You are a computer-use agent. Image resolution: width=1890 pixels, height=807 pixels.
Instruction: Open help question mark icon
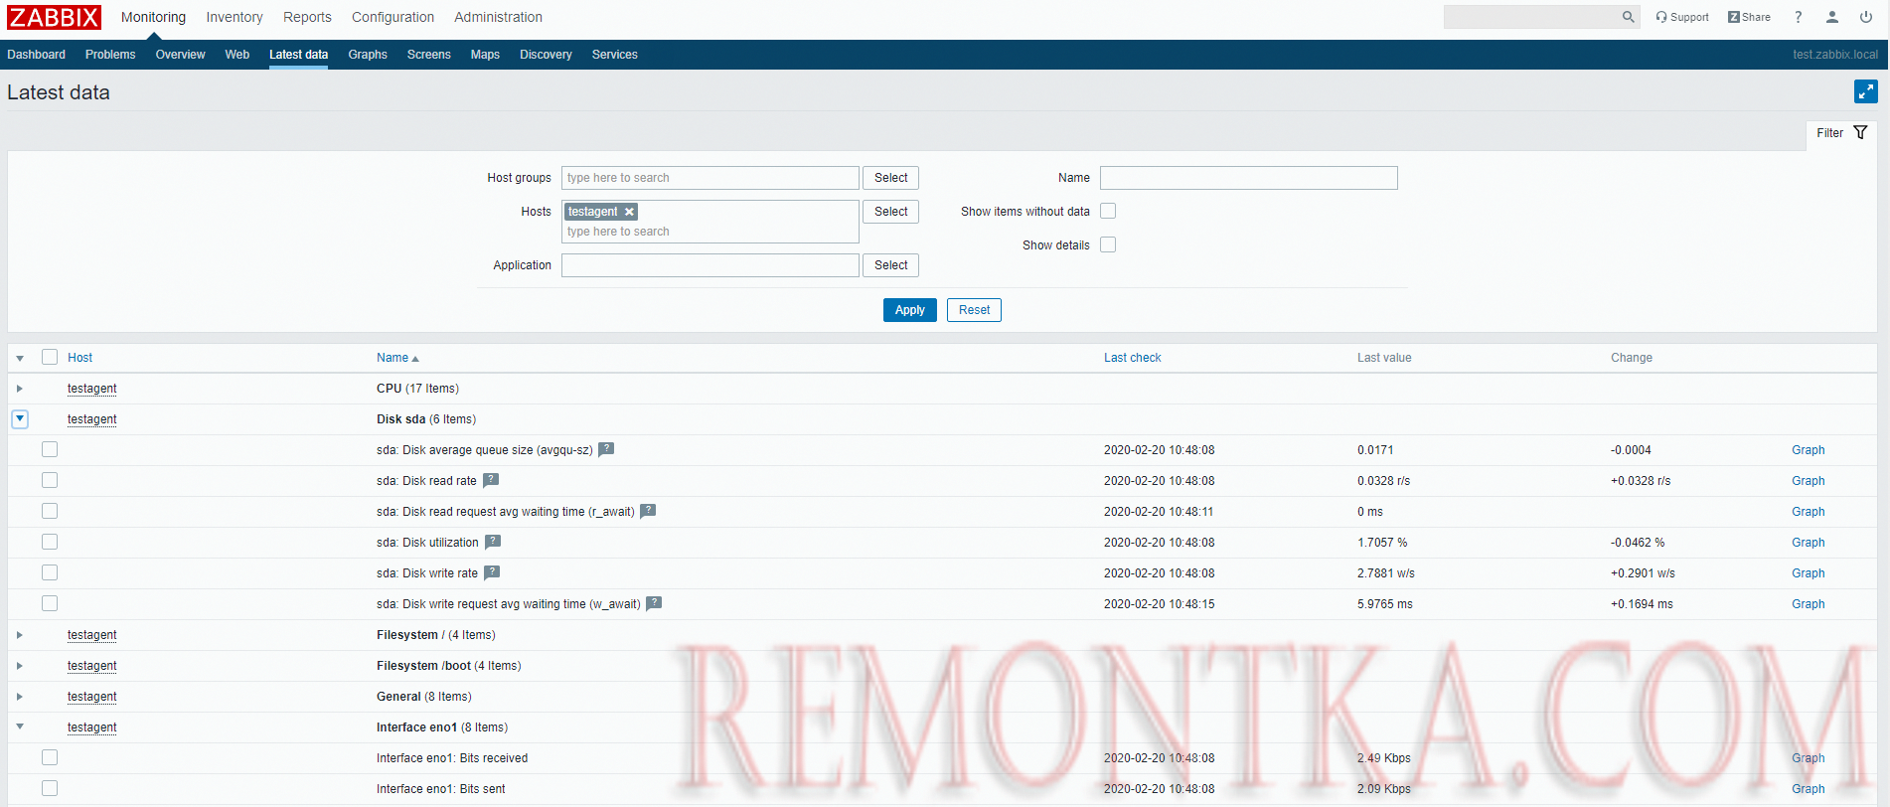tap(1798, 17)
